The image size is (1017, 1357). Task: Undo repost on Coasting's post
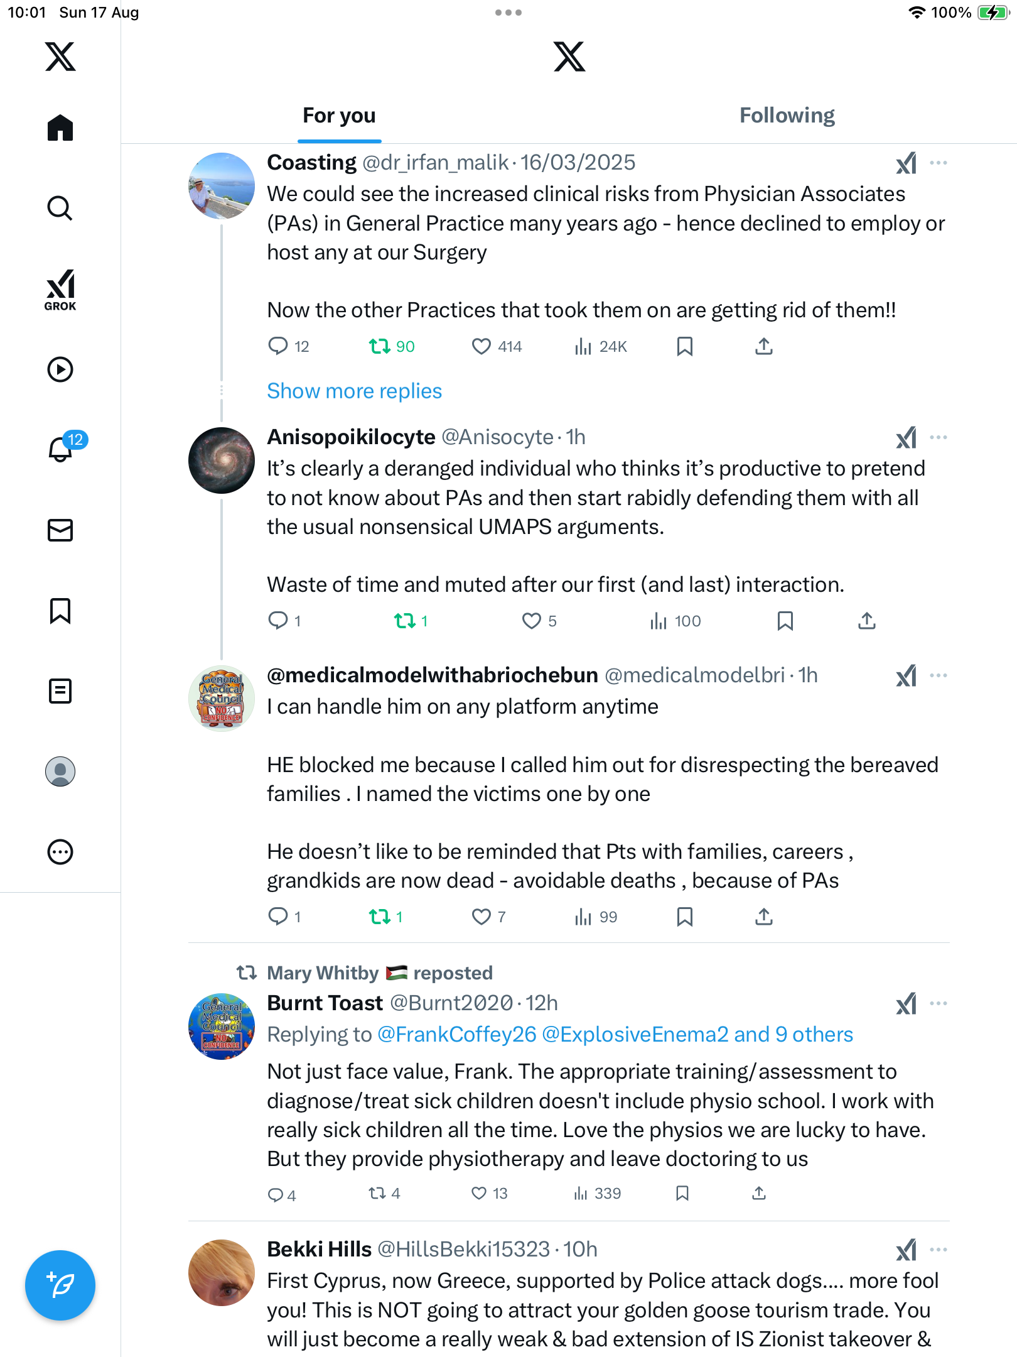coord(380,347)
